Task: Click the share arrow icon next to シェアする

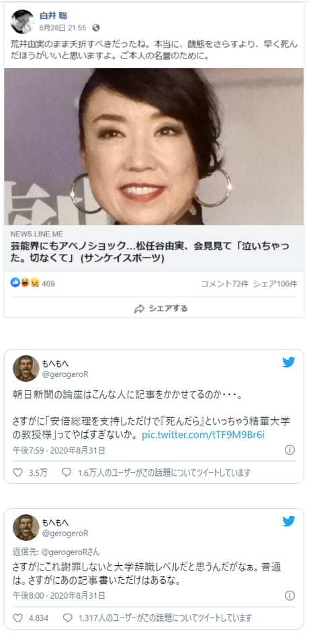Action: [x=139, y=309]
